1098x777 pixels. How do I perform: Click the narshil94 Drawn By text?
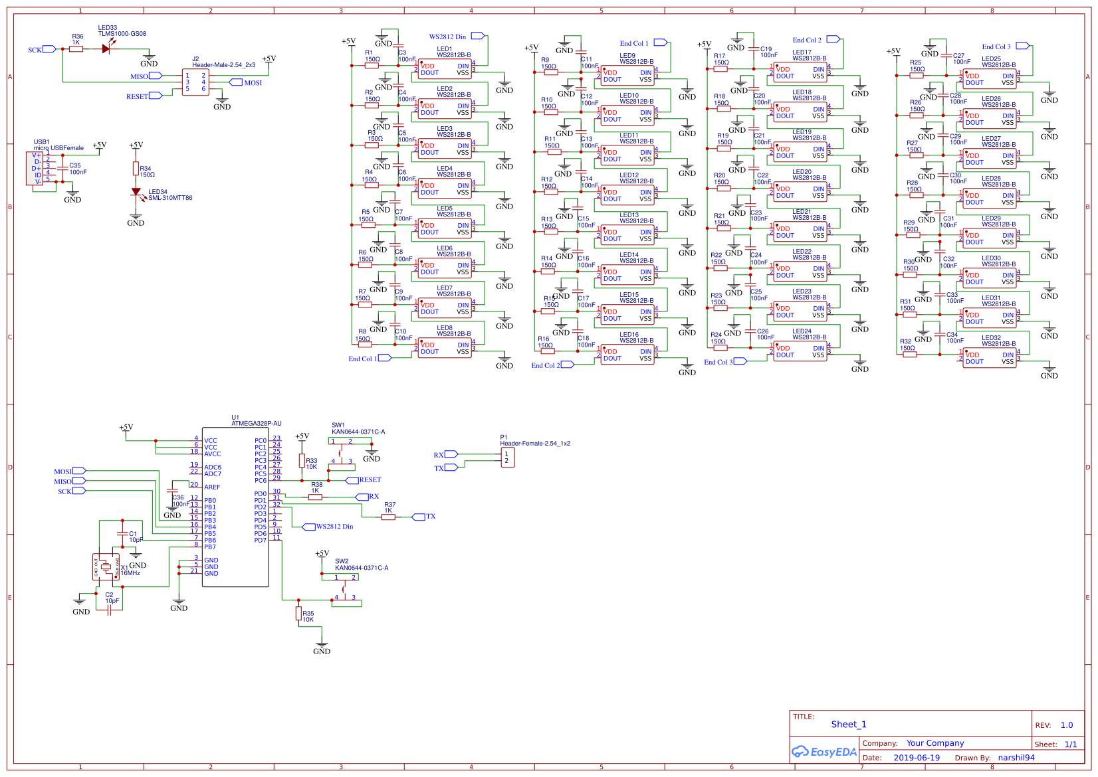coord(1017,757)
